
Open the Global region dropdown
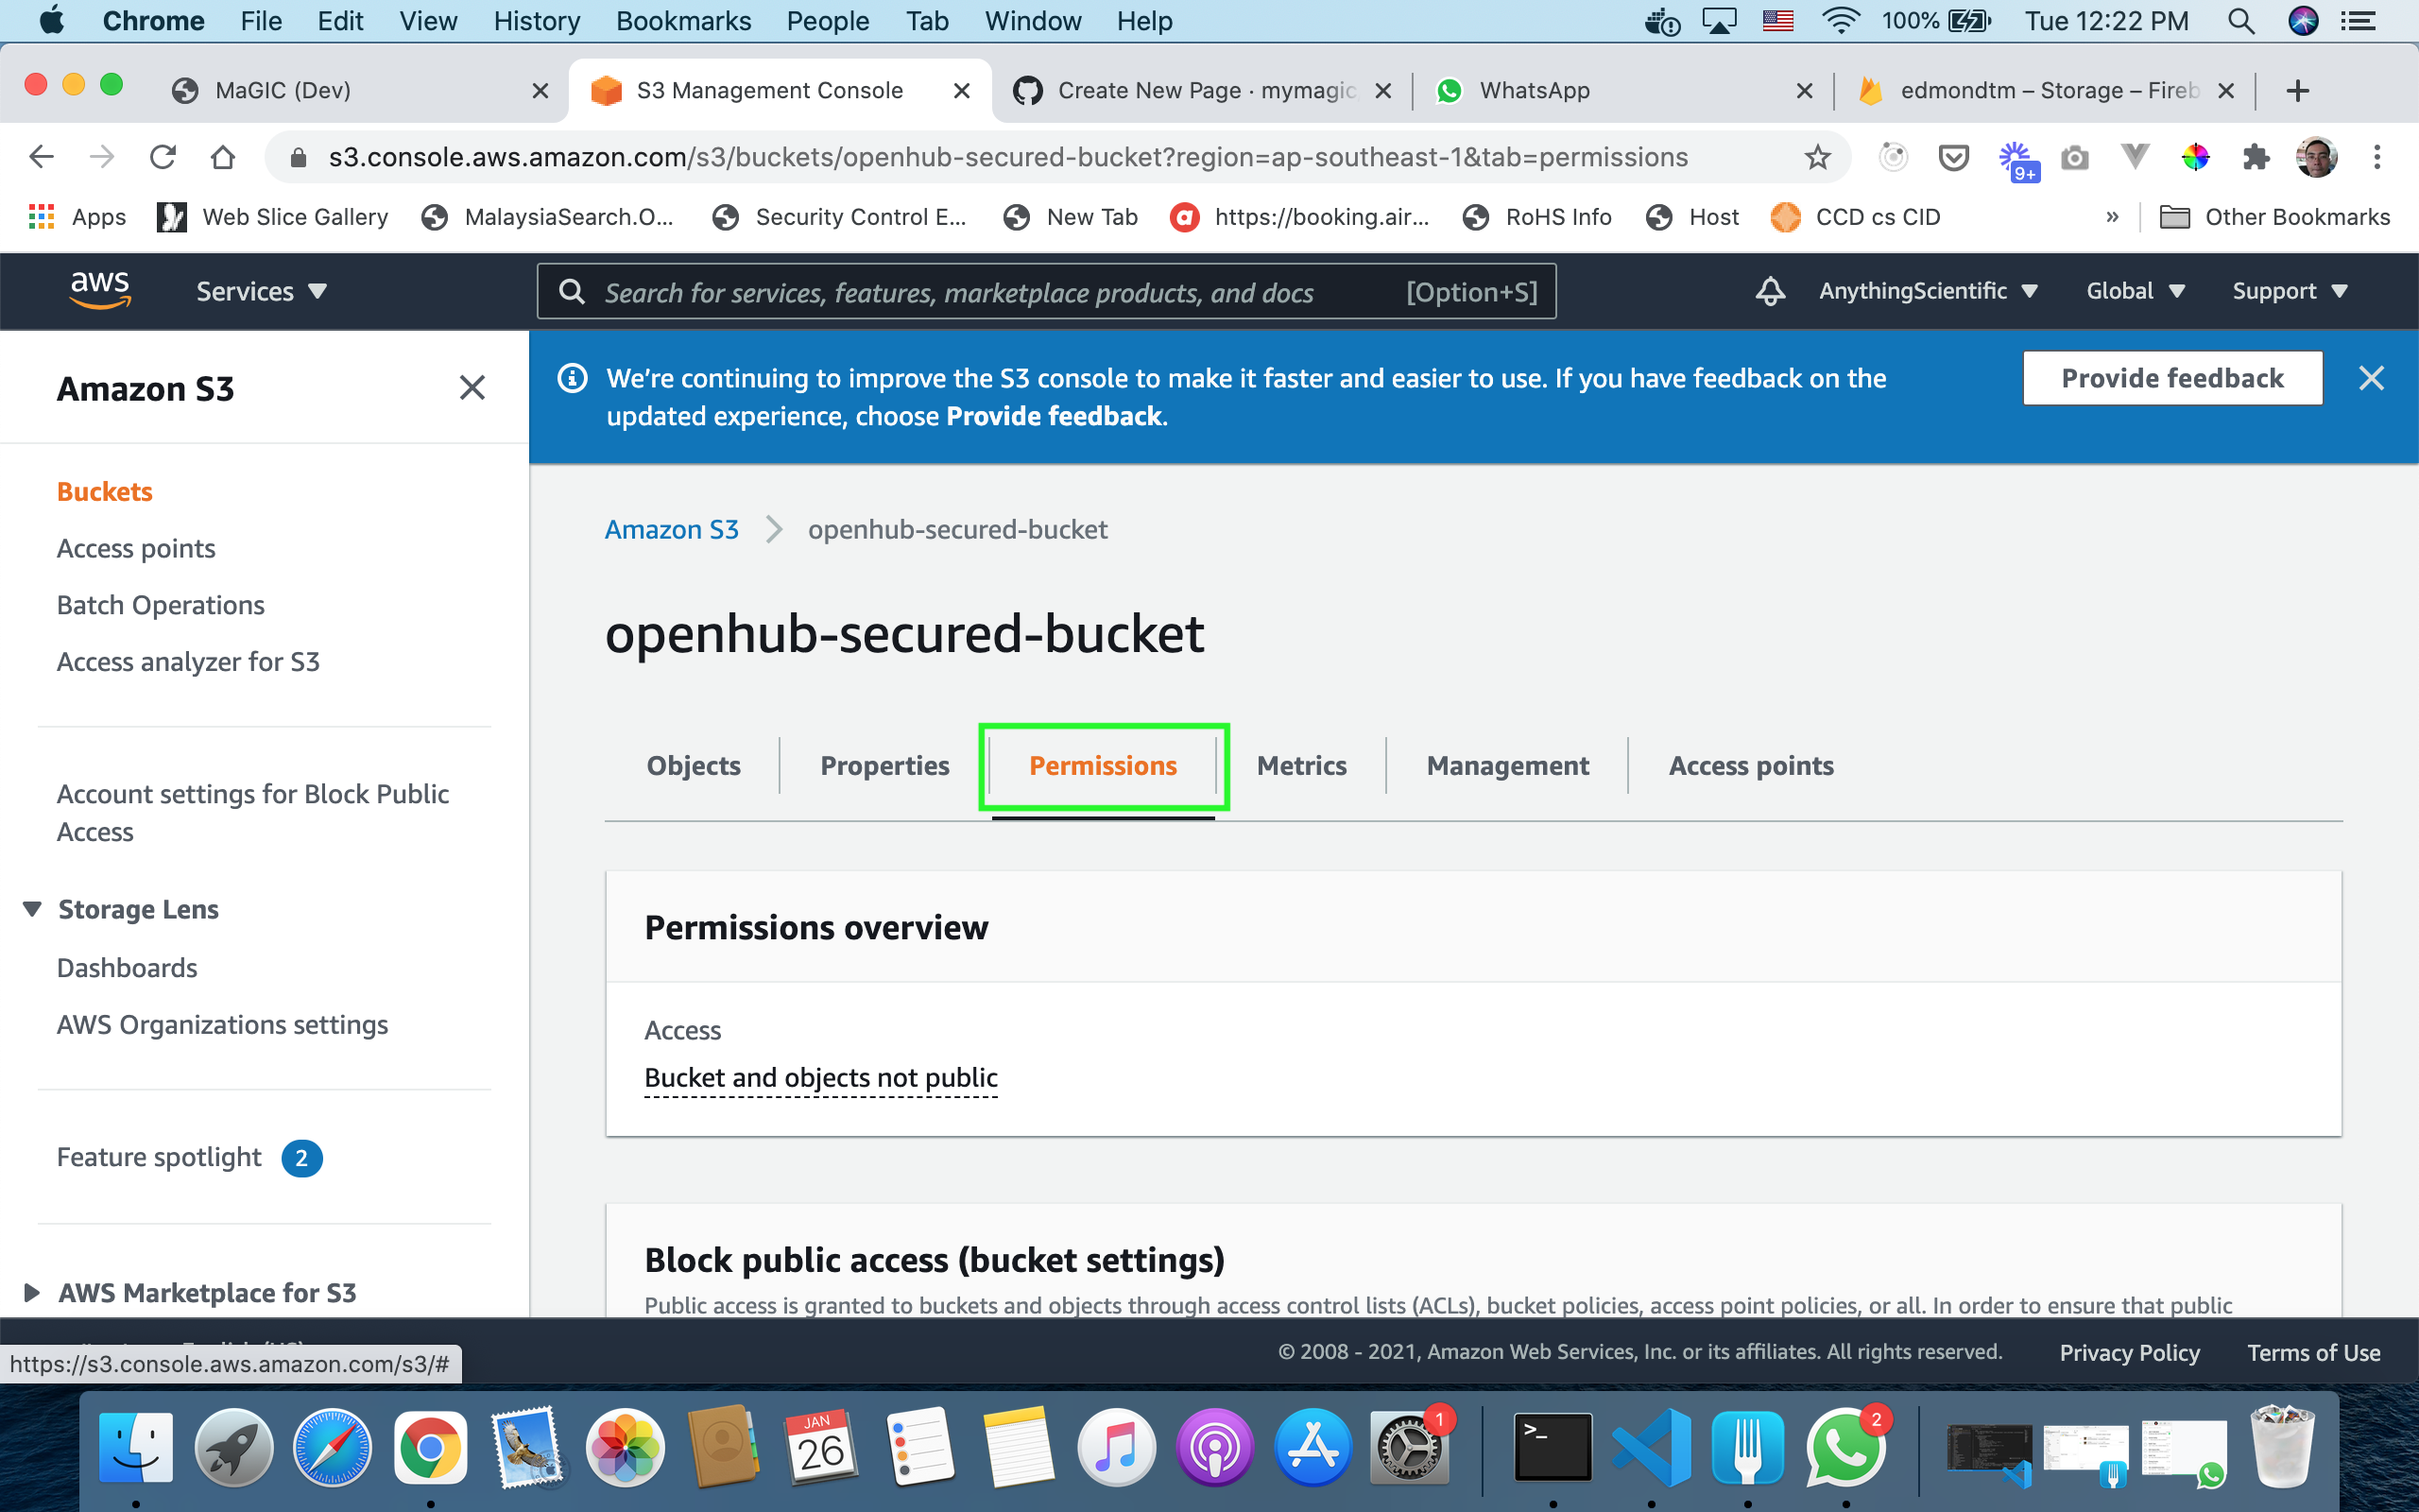click(x=2136, y=291)
